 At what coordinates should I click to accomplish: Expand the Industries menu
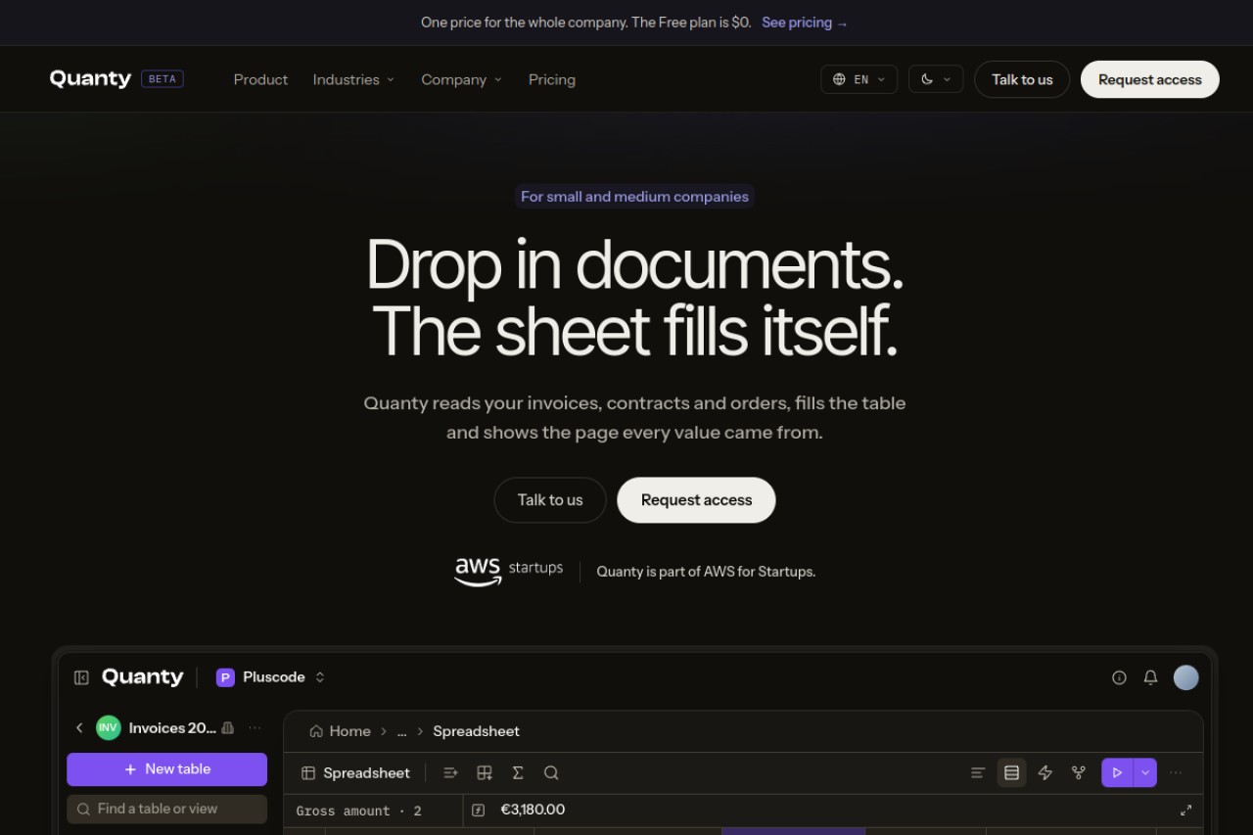pyautogui.click(x=353, y=79)
